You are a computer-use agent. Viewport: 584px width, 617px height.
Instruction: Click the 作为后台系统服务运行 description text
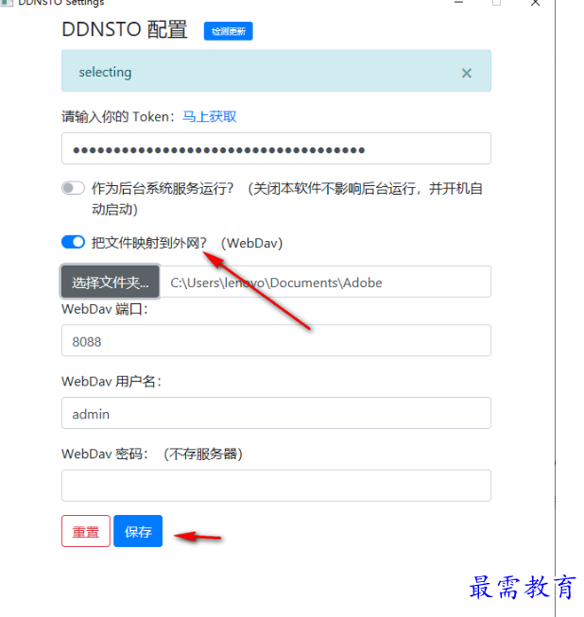(287, 198)
